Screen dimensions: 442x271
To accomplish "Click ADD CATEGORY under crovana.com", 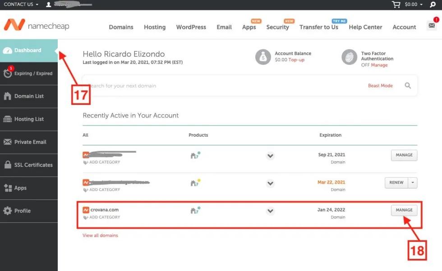I will coord(105,217).
